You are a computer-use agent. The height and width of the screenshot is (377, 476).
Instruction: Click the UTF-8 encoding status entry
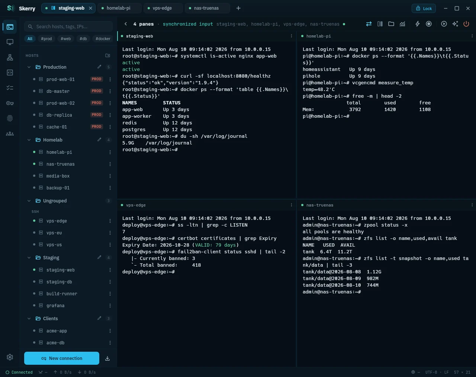pos(431,372)
